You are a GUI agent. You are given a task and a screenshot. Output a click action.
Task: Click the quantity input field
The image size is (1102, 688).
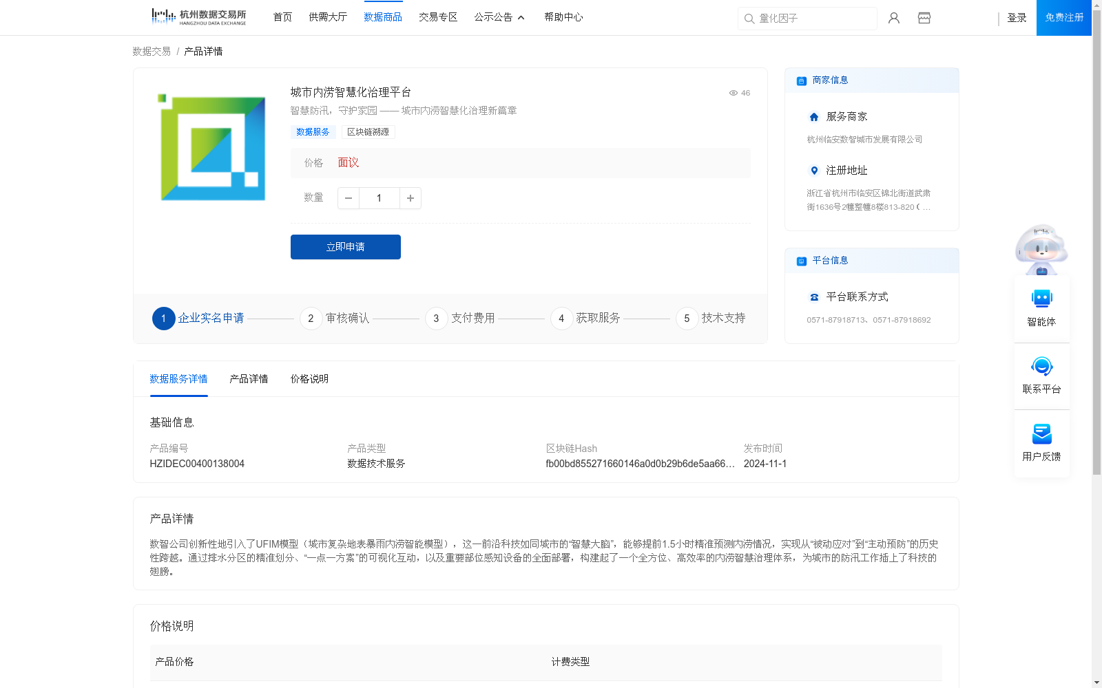click(380, 198)
